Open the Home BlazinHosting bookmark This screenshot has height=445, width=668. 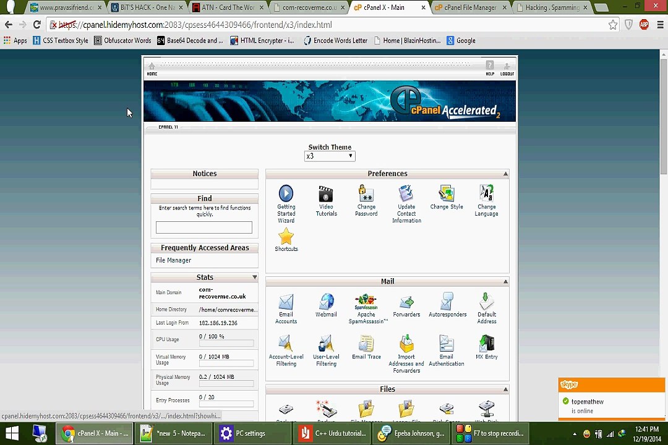click(x=407, y=40)
